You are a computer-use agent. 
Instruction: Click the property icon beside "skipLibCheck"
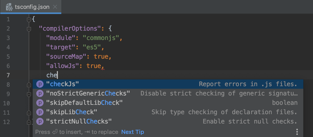coord(40,112)
